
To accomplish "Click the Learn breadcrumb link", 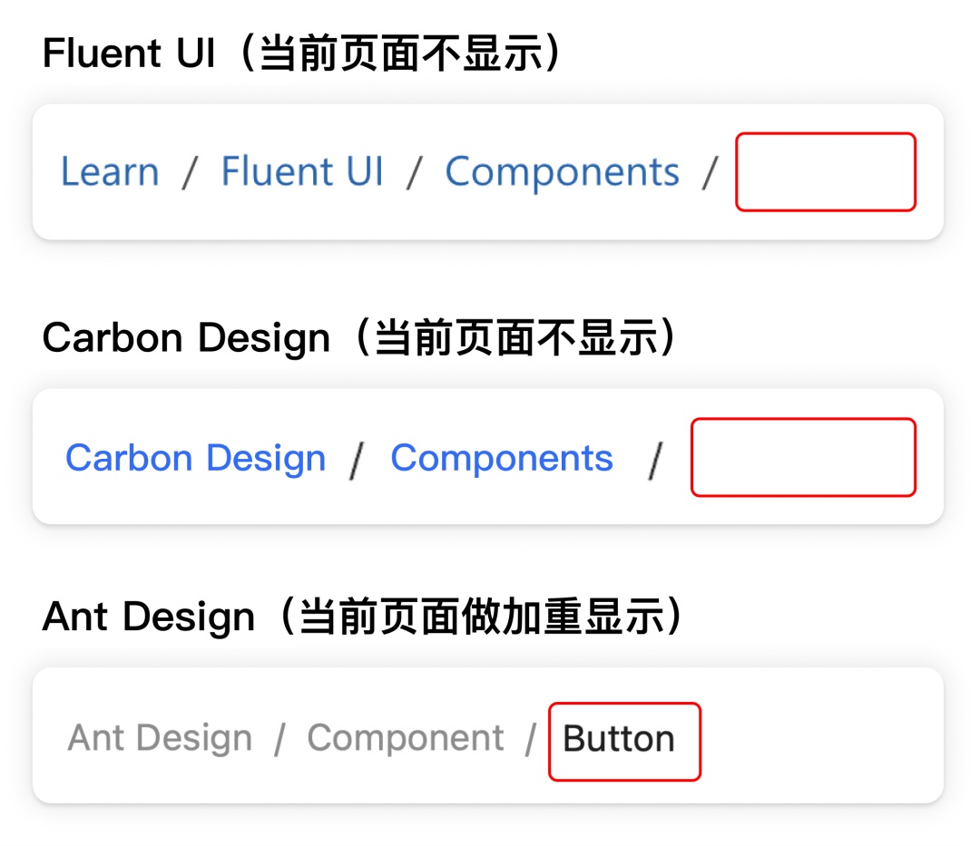I will [x=110, y=172].
